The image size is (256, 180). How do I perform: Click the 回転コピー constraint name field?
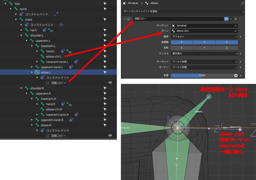point(178,19)
